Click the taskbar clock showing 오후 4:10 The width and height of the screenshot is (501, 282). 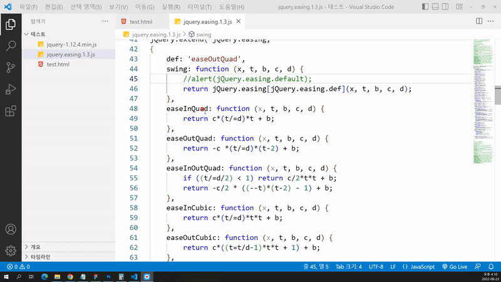point(490,276)
